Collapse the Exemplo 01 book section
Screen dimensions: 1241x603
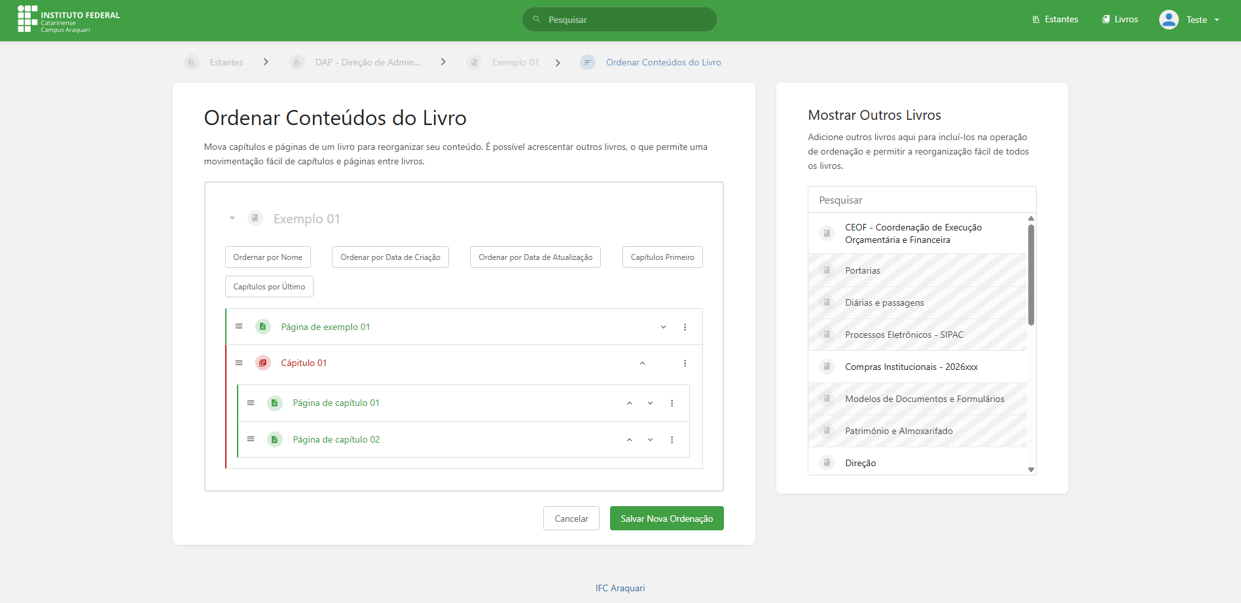point(232,219)
